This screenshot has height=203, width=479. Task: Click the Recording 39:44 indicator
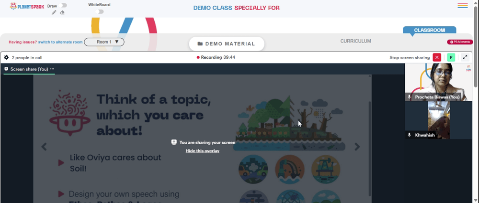pos(216,57)
